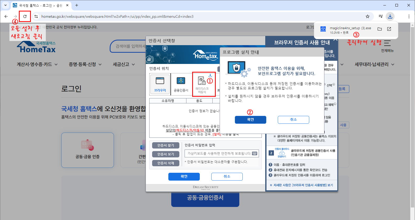415x220 pixels.
Task: Expand 증명·등록·신청 dropdown menu
Action: pos(85,64)
